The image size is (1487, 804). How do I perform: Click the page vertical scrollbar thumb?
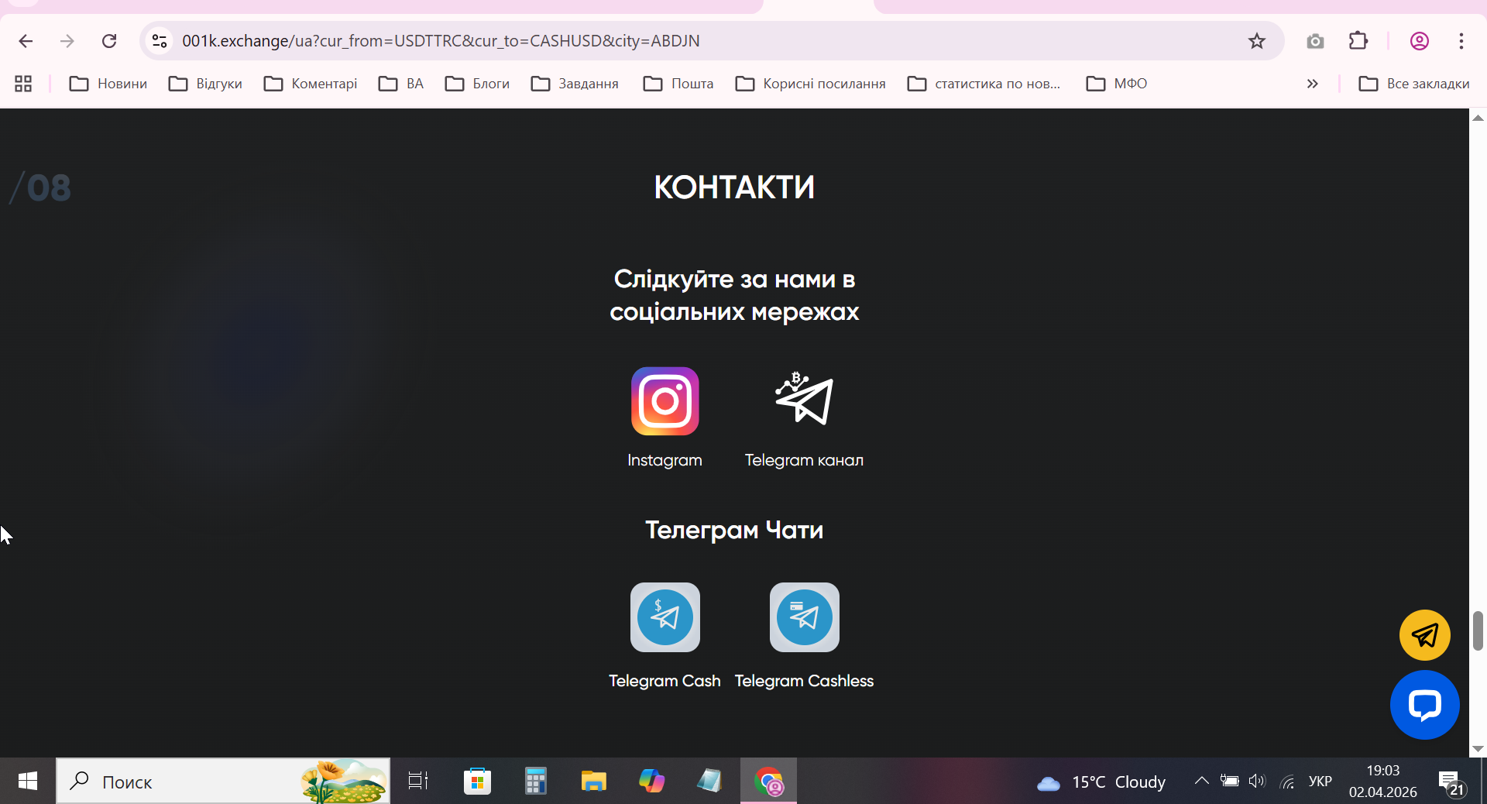pos(1478,630)
